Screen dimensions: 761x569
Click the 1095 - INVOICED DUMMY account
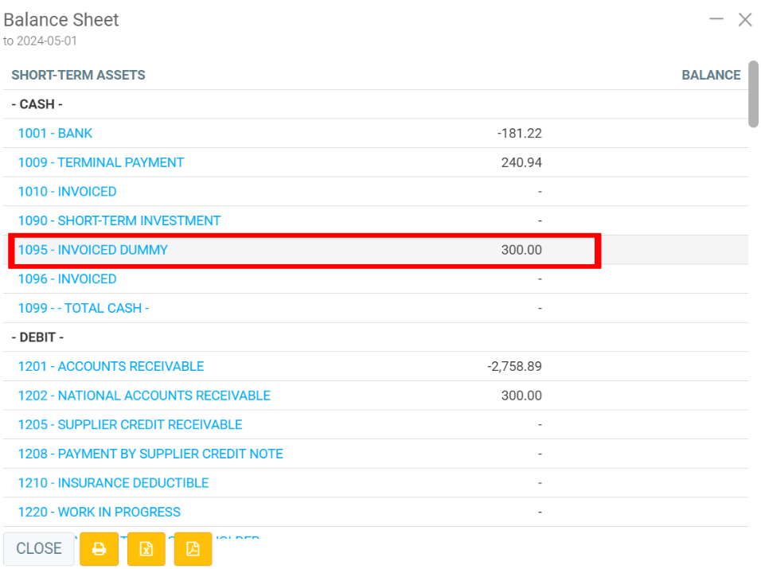tap(92, 250)
